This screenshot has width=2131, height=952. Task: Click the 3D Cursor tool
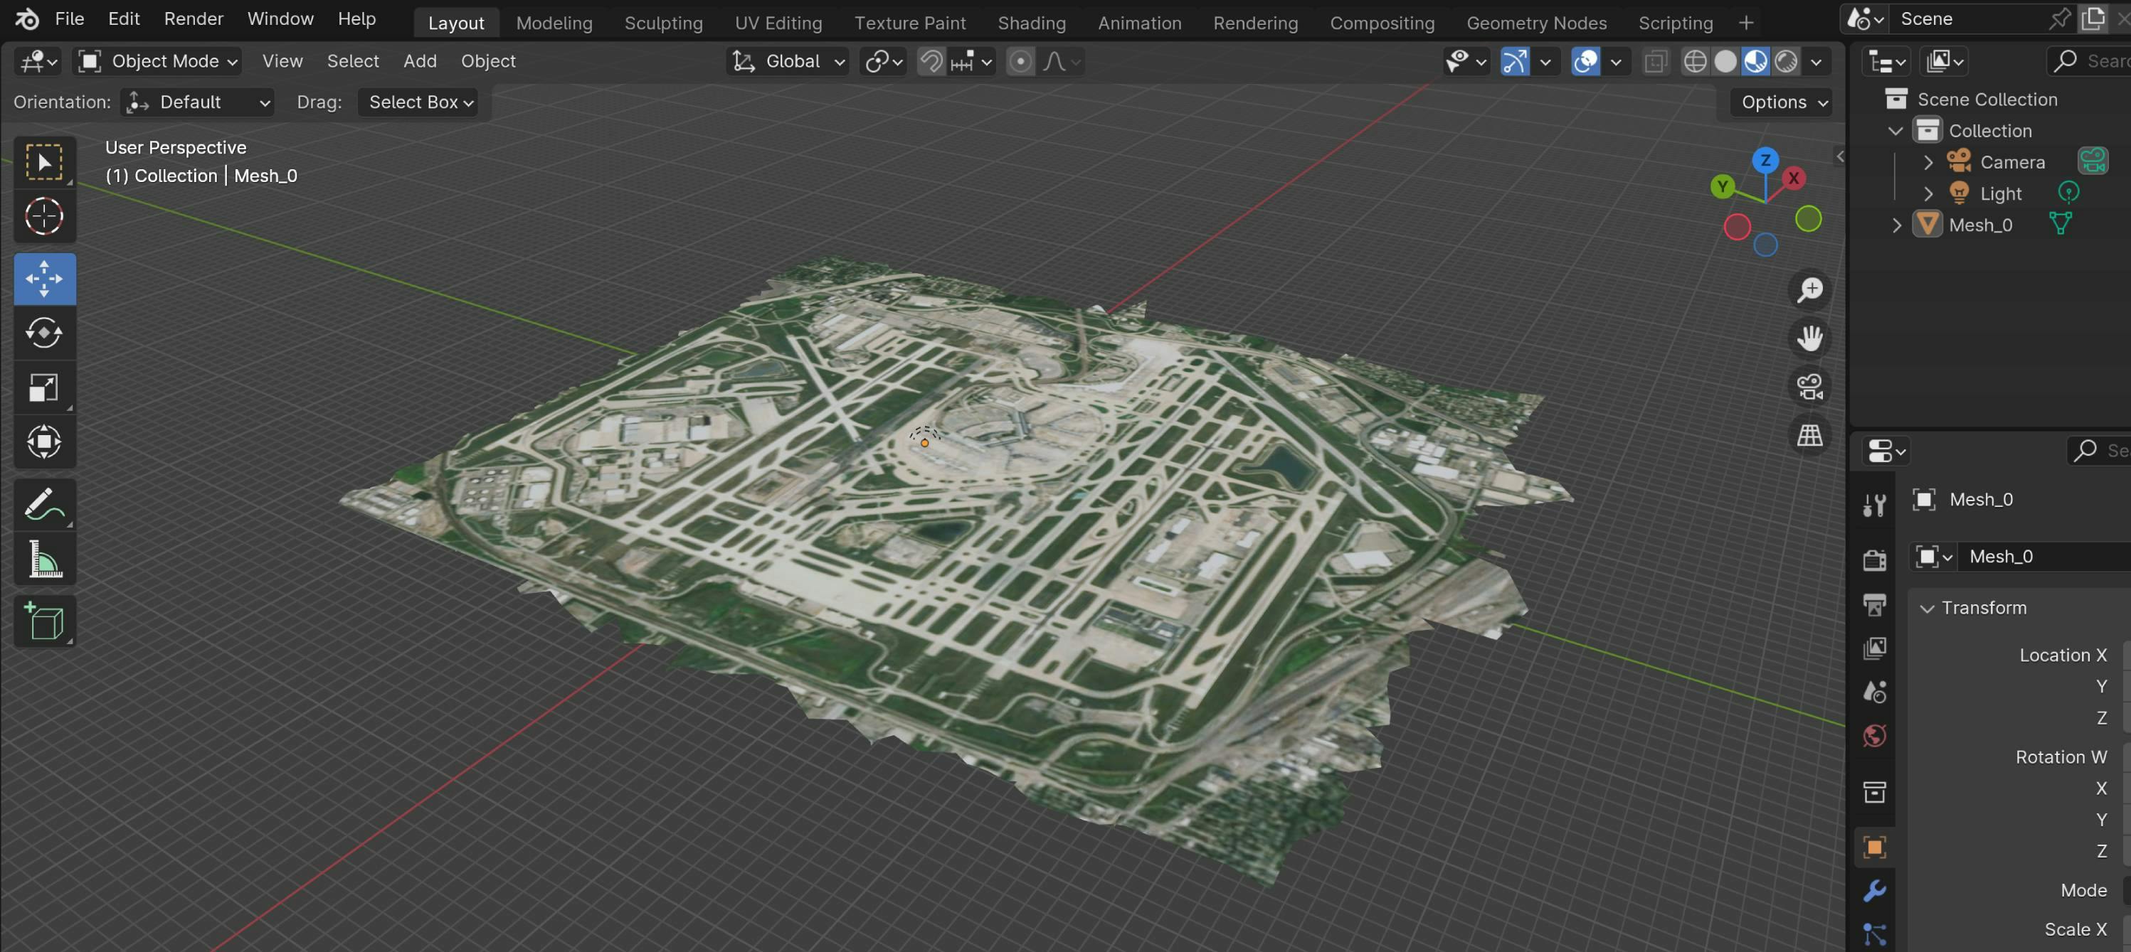44,217
